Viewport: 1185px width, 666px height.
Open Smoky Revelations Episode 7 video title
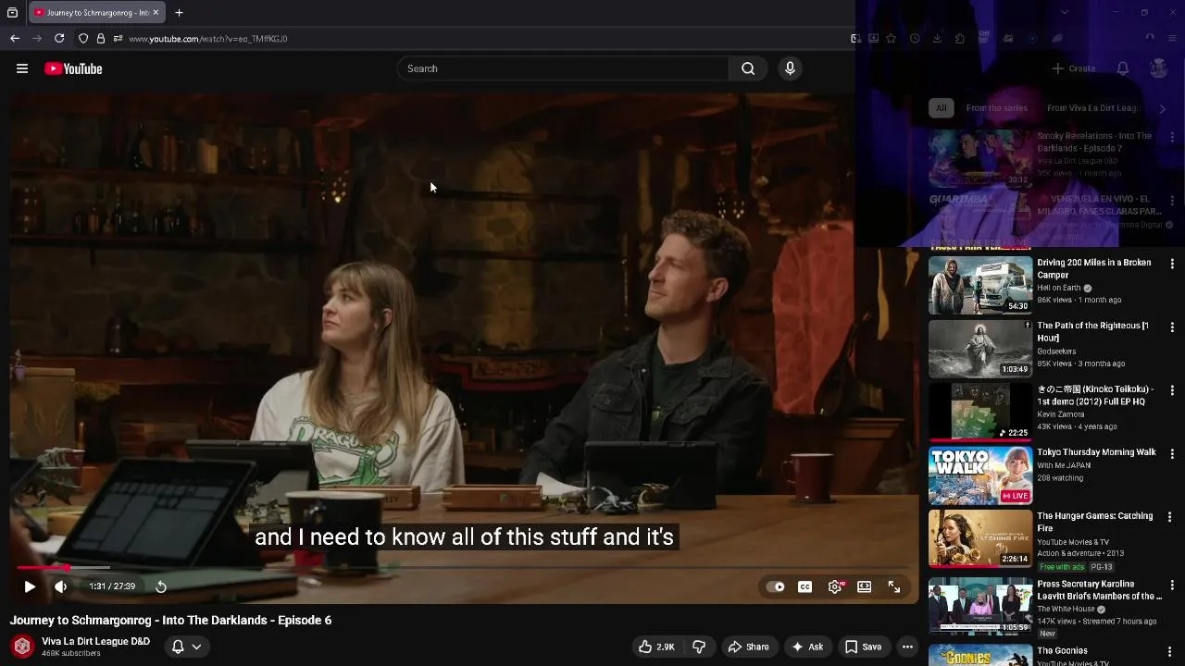[x=1094, y=142]
